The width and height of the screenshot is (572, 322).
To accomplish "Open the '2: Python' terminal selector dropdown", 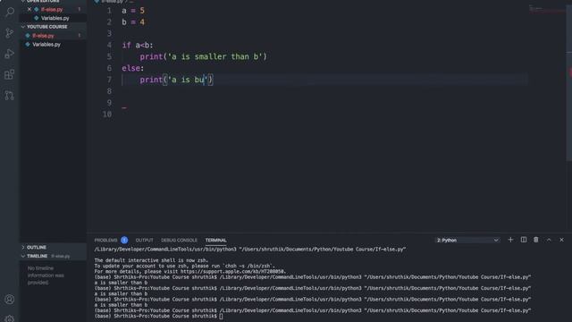I will pos(467,240).
